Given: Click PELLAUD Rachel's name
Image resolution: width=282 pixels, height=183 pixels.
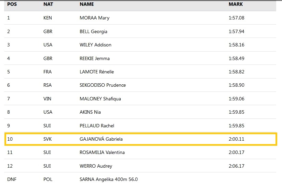Looking at the screenshot, I should tap(97, 126).
